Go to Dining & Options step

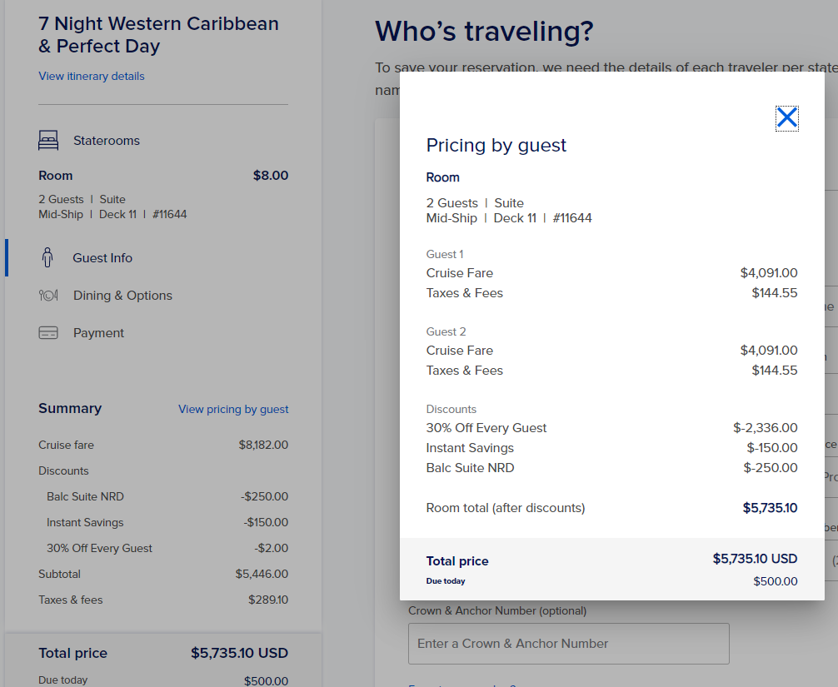coord(123,296)
